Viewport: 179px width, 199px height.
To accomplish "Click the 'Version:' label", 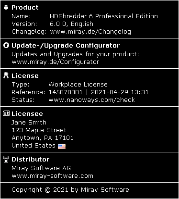I will click(x=24, y=24).
